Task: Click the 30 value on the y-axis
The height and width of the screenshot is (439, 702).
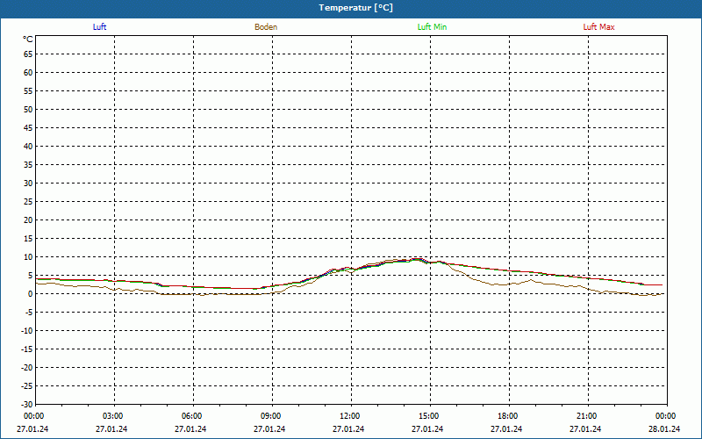Action: coord(28,184)
